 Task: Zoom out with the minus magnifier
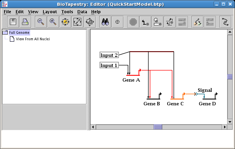click(41, 22)
